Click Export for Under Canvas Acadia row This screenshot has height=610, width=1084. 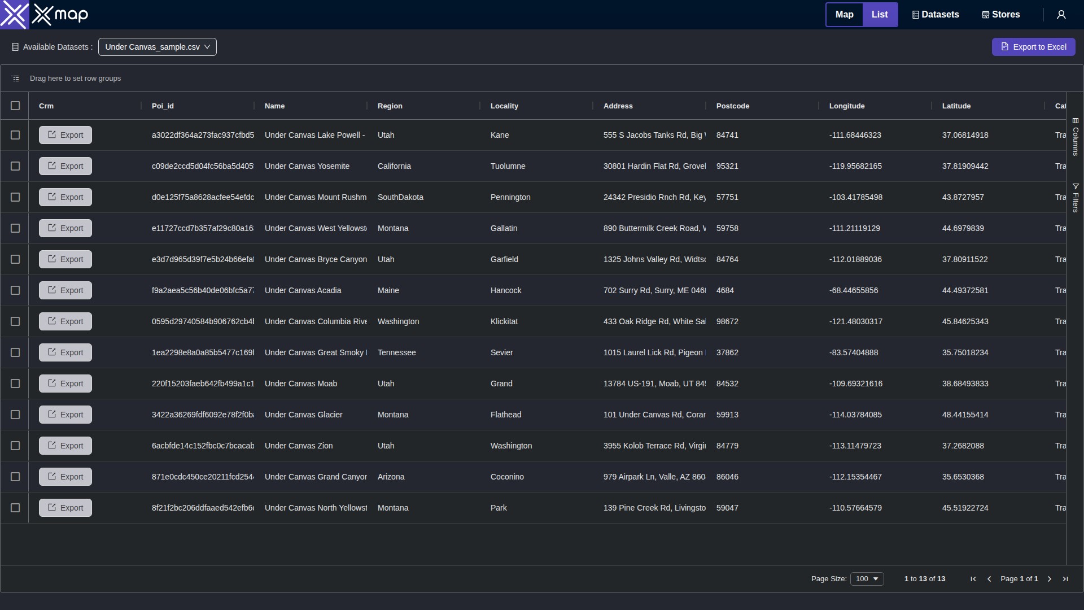coord(65,290)
